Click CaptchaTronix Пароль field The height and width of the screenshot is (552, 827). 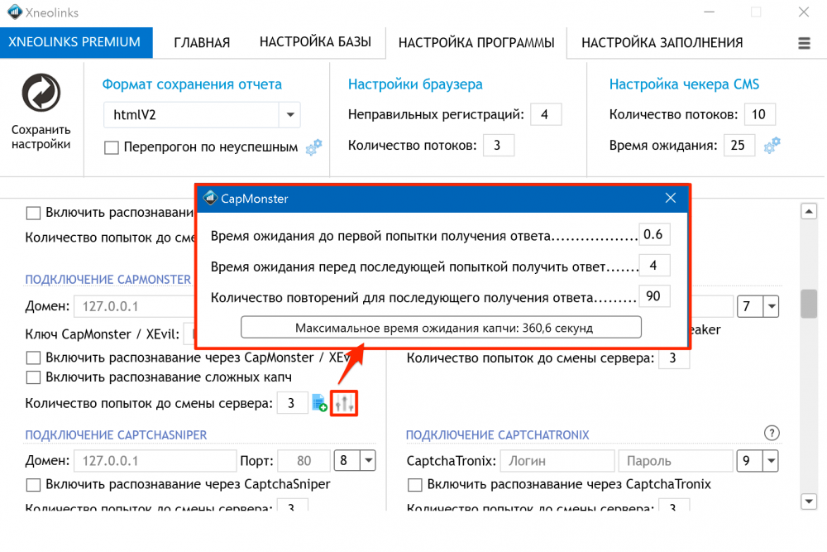point(676,461)
